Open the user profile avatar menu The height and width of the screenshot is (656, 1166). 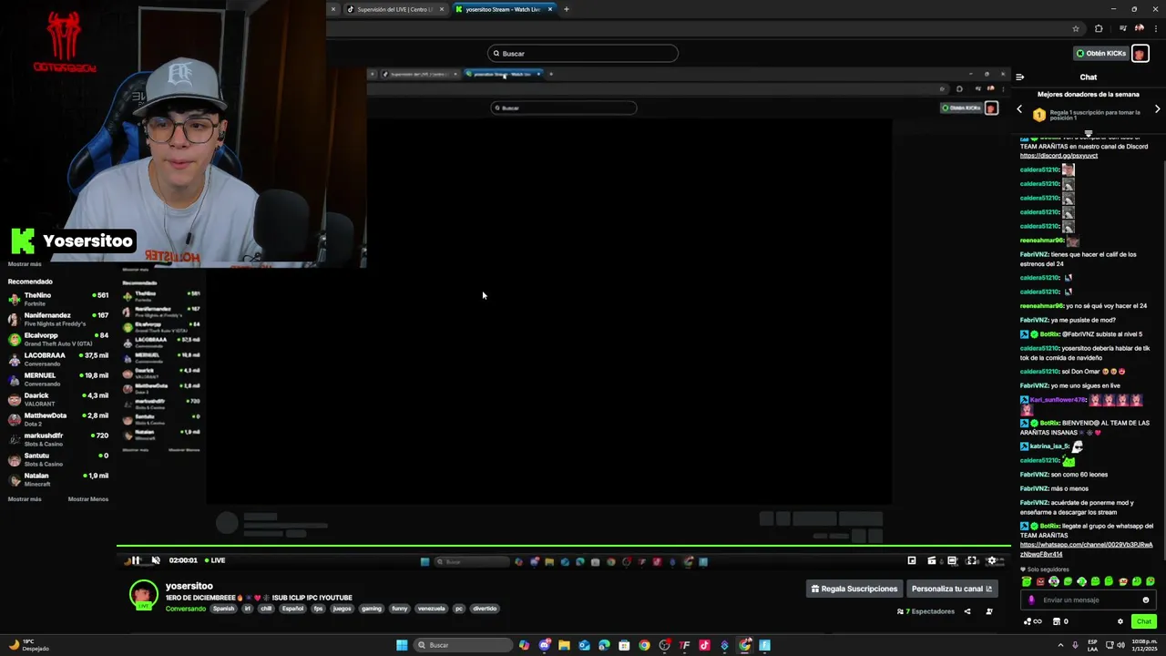[1140, 54]
